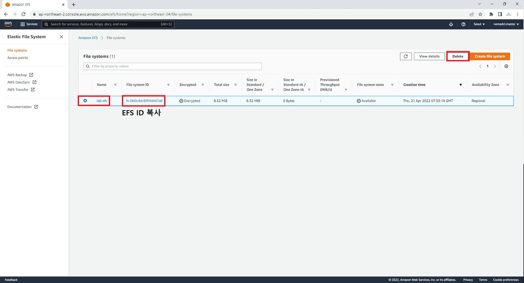Sort by Size in Standard column
This screenshot has width=524, height=283.
[272, 90]
